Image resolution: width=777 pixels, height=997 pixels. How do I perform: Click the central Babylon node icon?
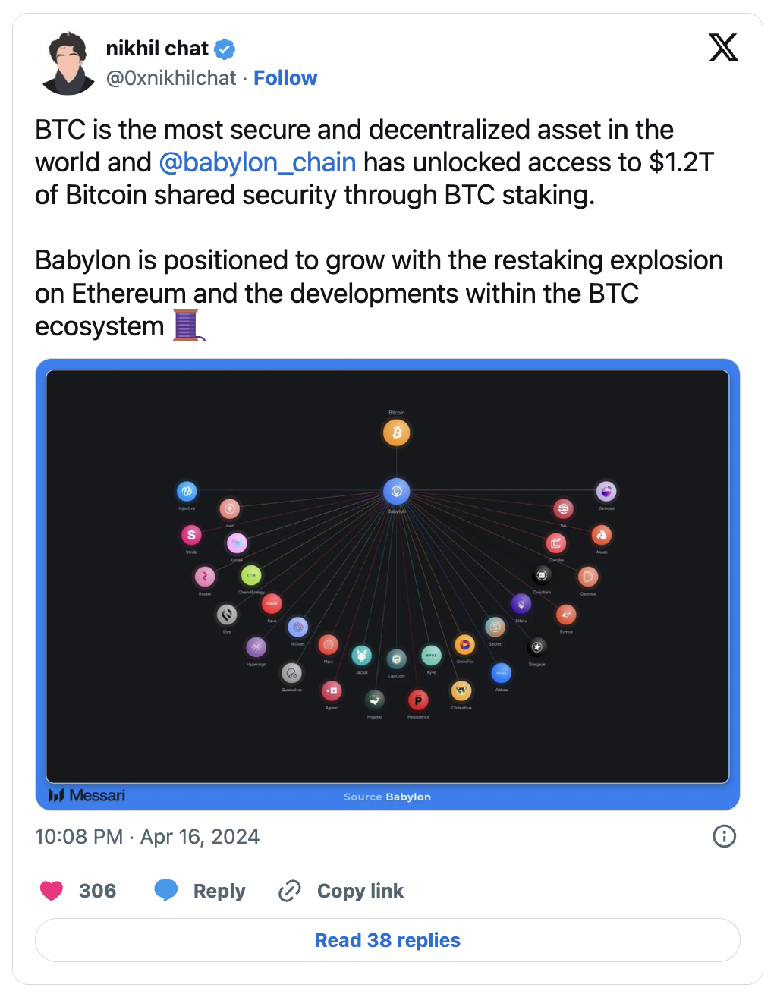(x=397, y=491)
